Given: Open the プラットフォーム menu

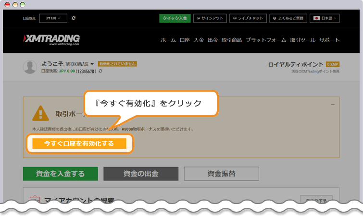Looking at the screenshot, I should pyautogui.click(x=266, y=40).
